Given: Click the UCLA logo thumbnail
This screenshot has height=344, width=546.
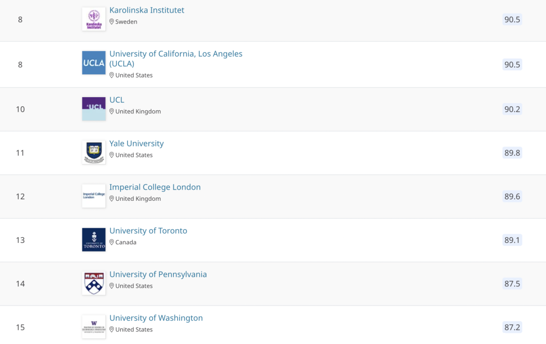Looking at the screenshot, I should 94,63.
